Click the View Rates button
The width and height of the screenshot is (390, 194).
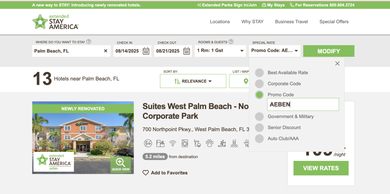(321, 168)
